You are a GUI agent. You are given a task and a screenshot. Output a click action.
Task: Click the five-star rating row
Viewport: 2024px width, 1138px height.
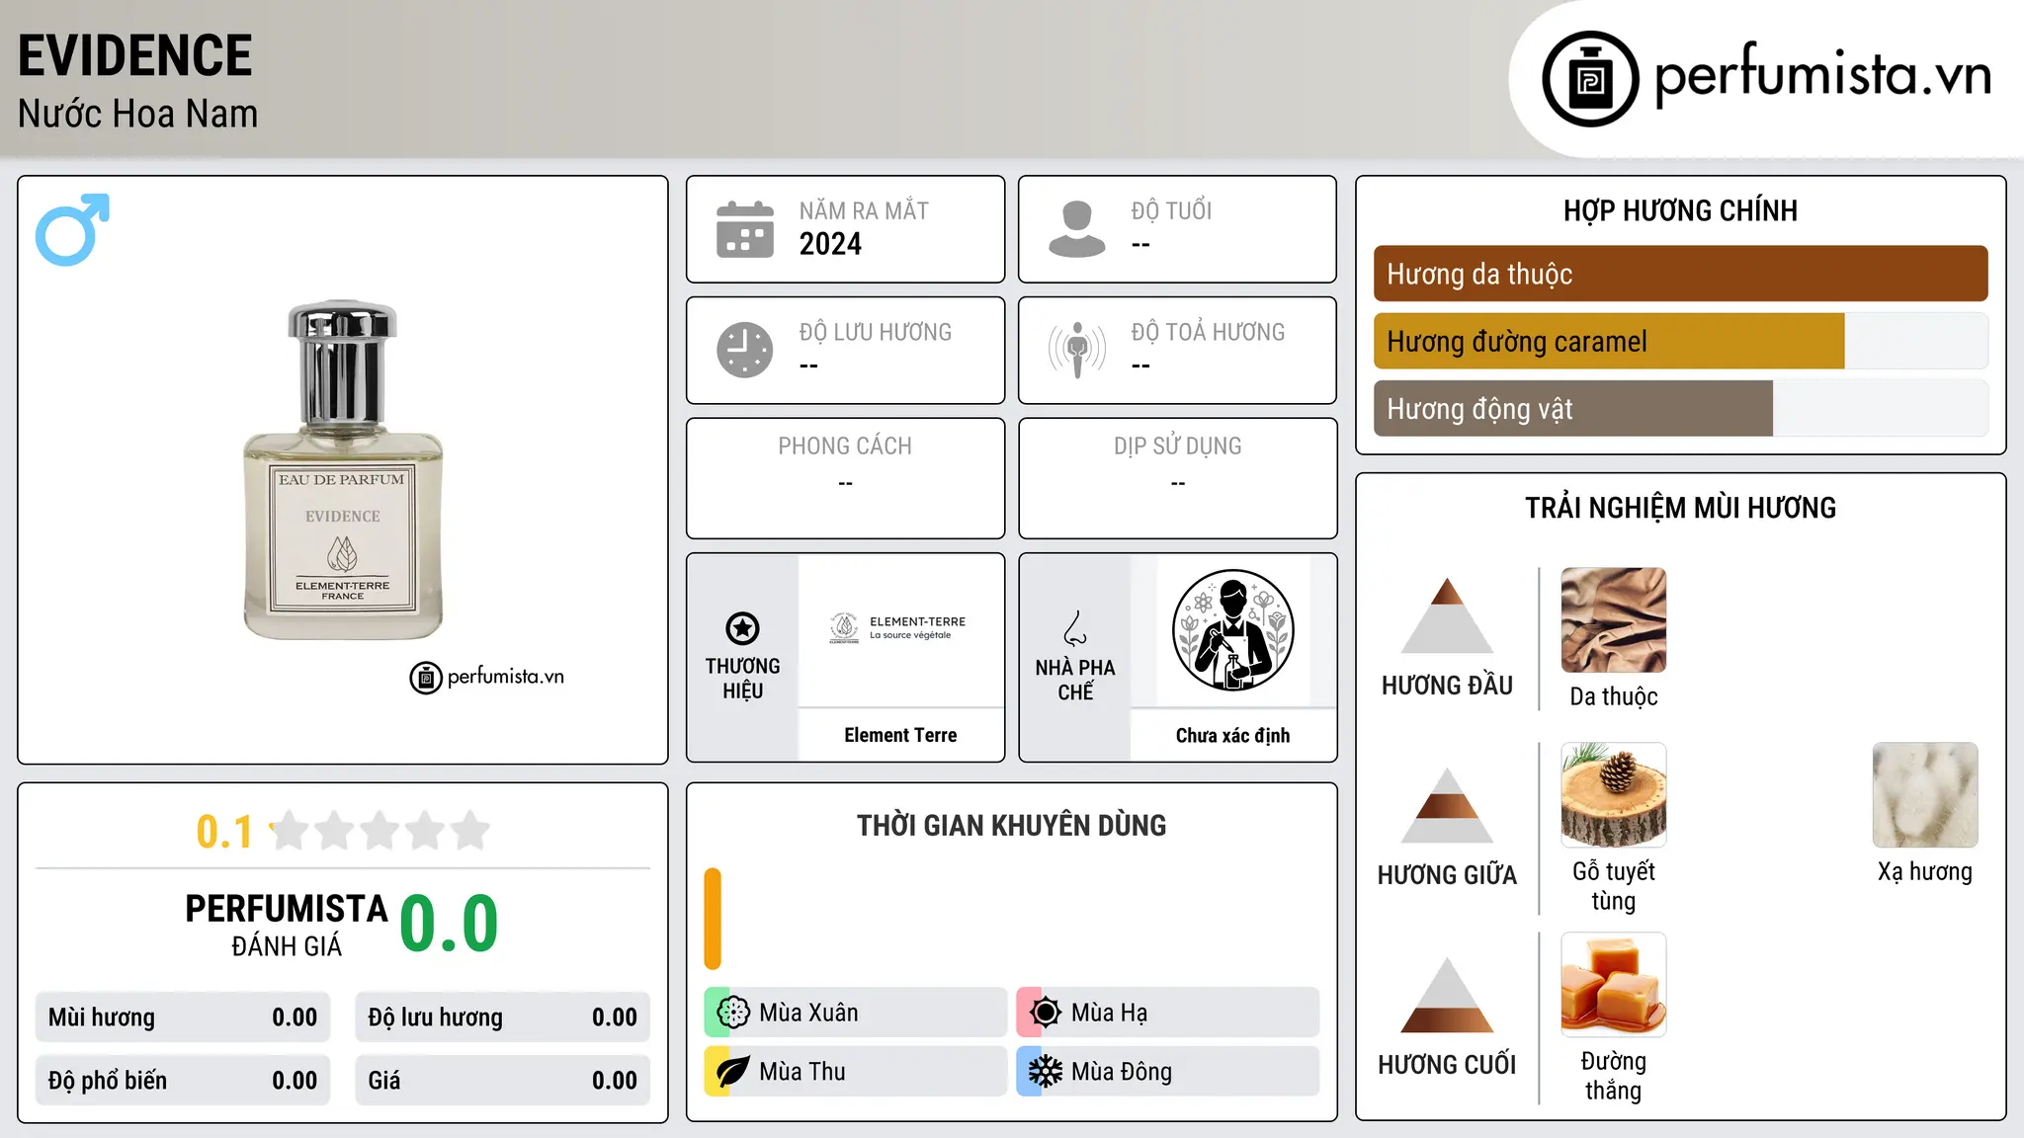click(x=380, y=831)
